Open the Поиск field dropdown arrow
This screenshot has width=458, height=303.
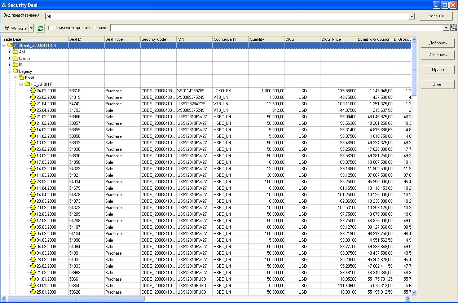pos(446,28)
